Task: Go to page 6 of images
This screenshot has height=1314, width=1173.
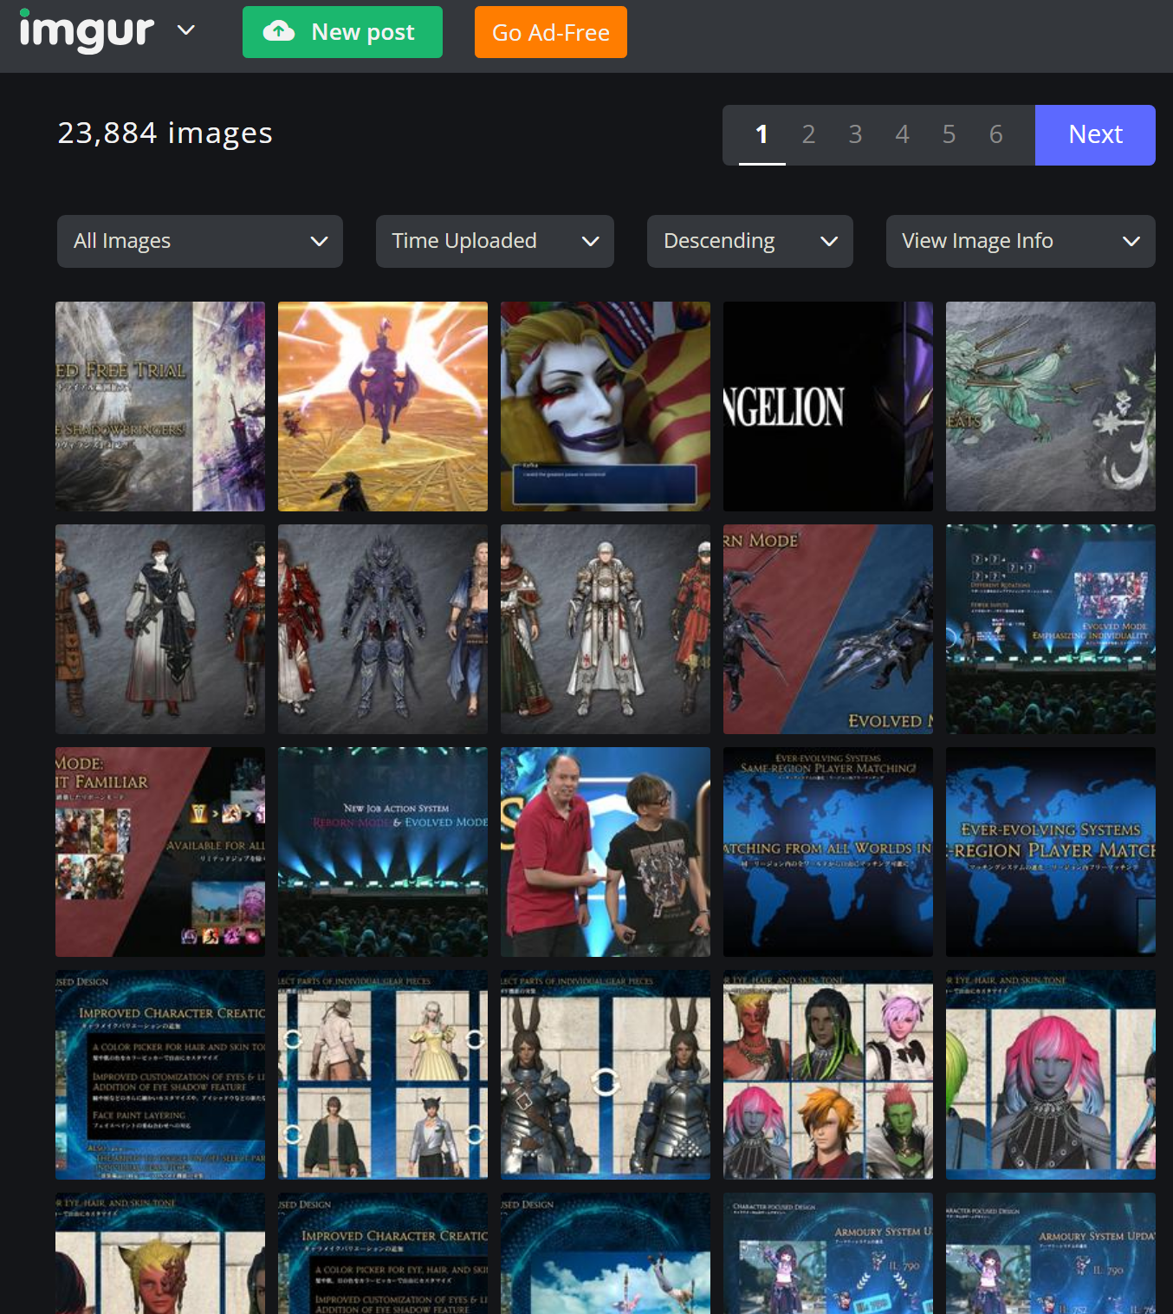Action: pos(995,134)
